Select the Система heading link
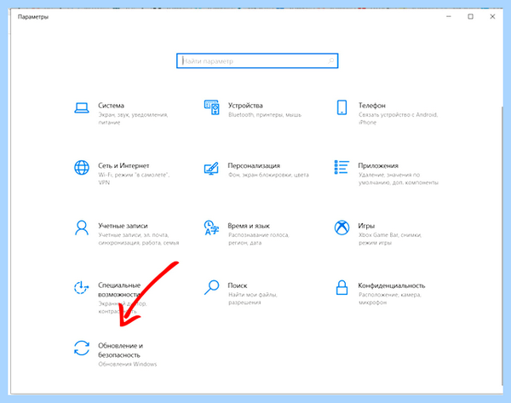This screenshot has width=511, height=403. (x=111, y=106)
